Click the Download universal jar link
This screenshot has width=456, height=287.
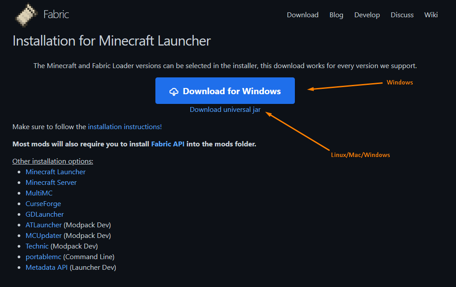[x=225, y=110]
